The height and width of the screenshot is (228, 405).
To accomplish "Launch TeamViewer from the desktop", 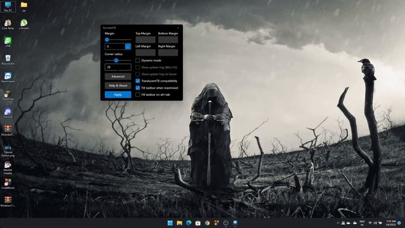I will 8,77.
